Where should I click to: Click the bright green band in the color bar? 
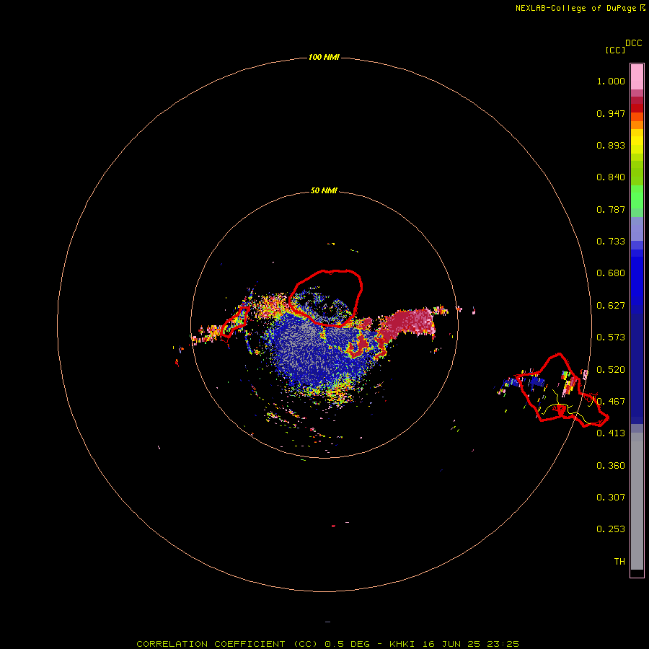637,197
